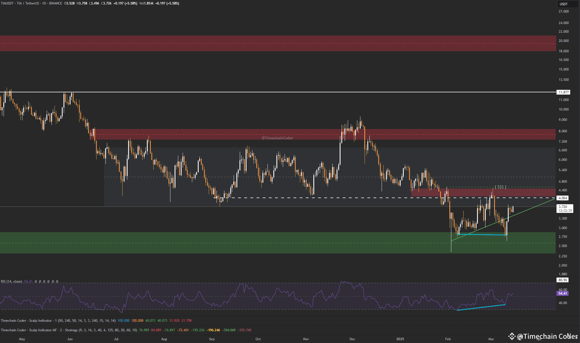The width and height of the screenshot is (580, 343).
Task: Click the 2.500 price axis tick
Action: (563, 246)
